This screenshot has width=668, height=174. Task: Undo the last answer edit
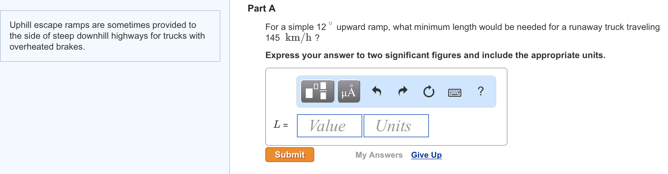click(377, 91)
